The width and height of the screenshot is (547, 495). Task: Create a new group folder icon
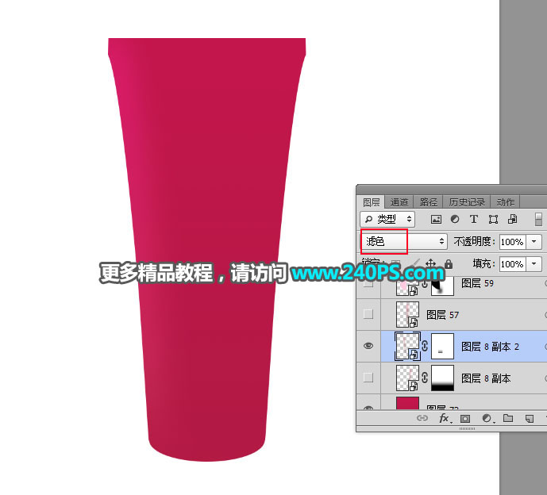[508, 418]
